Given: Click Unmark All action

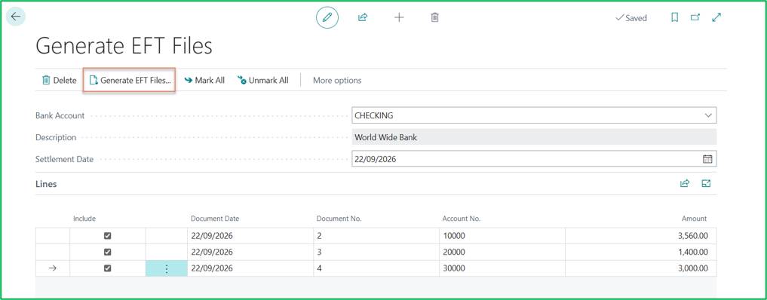Looking at the screenshot, I should point(263,80).
